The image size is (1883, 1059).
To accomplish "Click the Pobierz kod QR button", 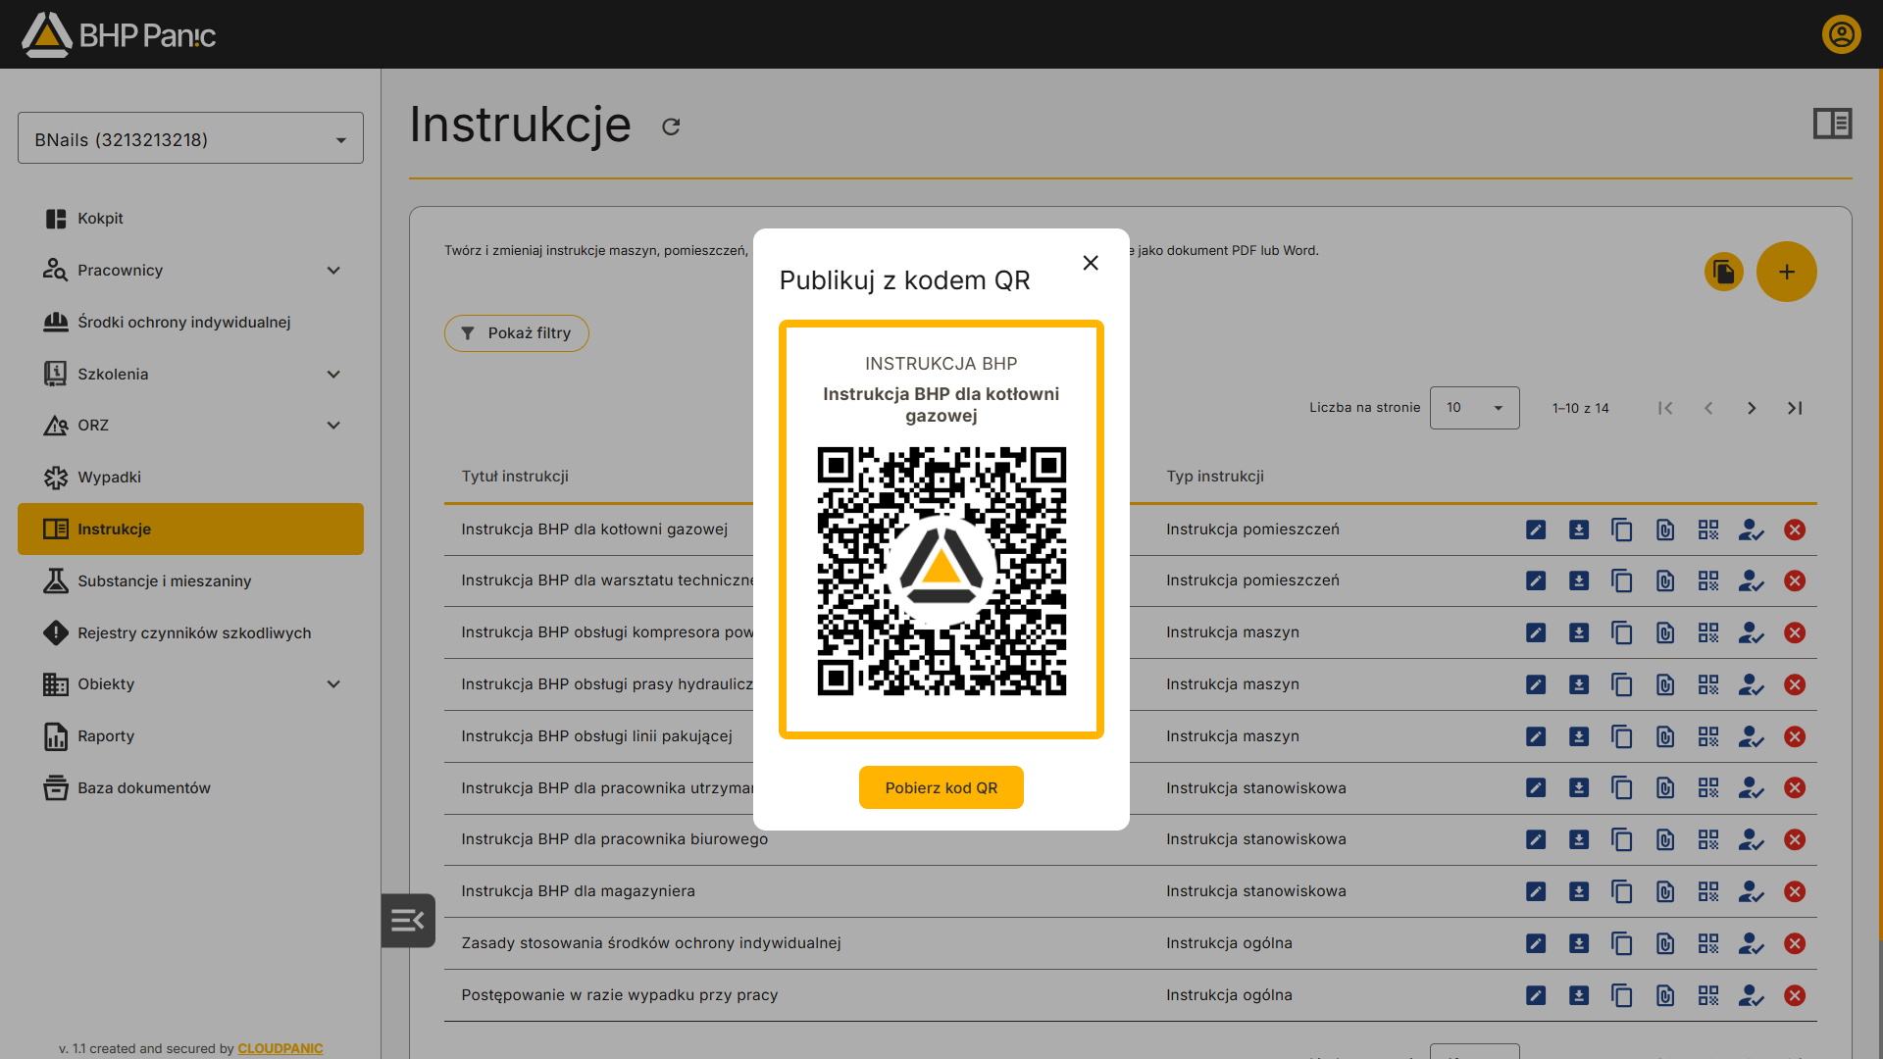I will [941, 787].
